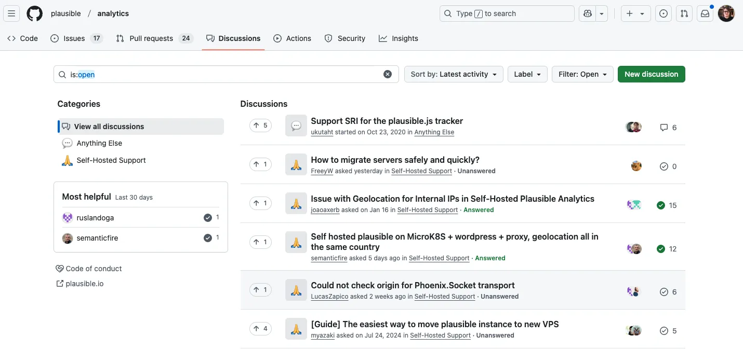Open the notifications inbox
743x350 pixels.
pos(705,13)
